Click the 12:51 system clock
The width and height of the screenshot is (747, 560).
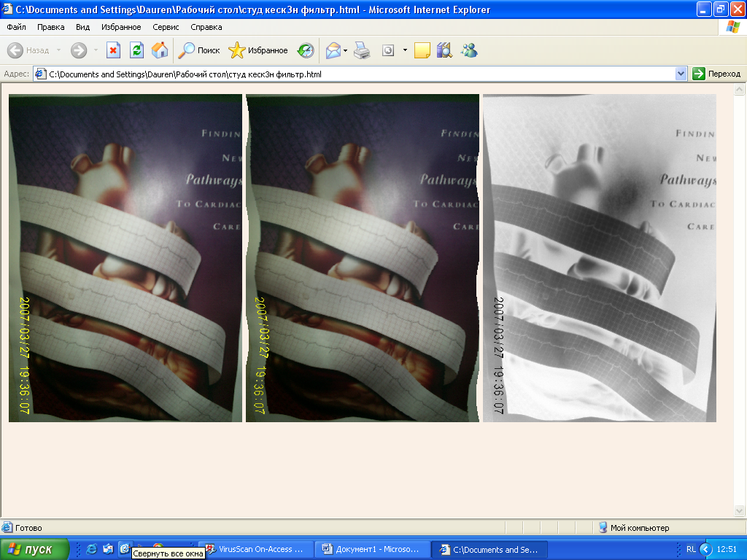727,549
